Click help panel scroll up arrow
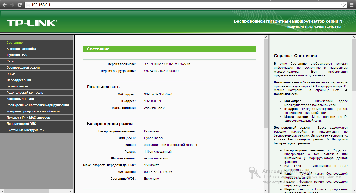The width and height of the screenshot is (356, 194). (x=354, y=37)
